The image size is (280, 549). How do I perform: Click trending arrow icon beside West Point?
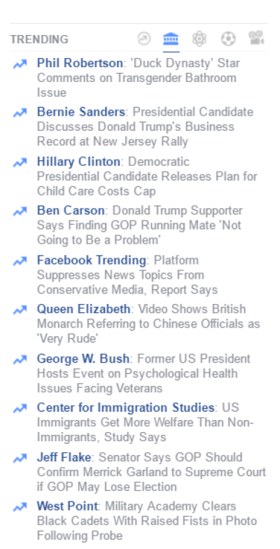coord(20,507)
